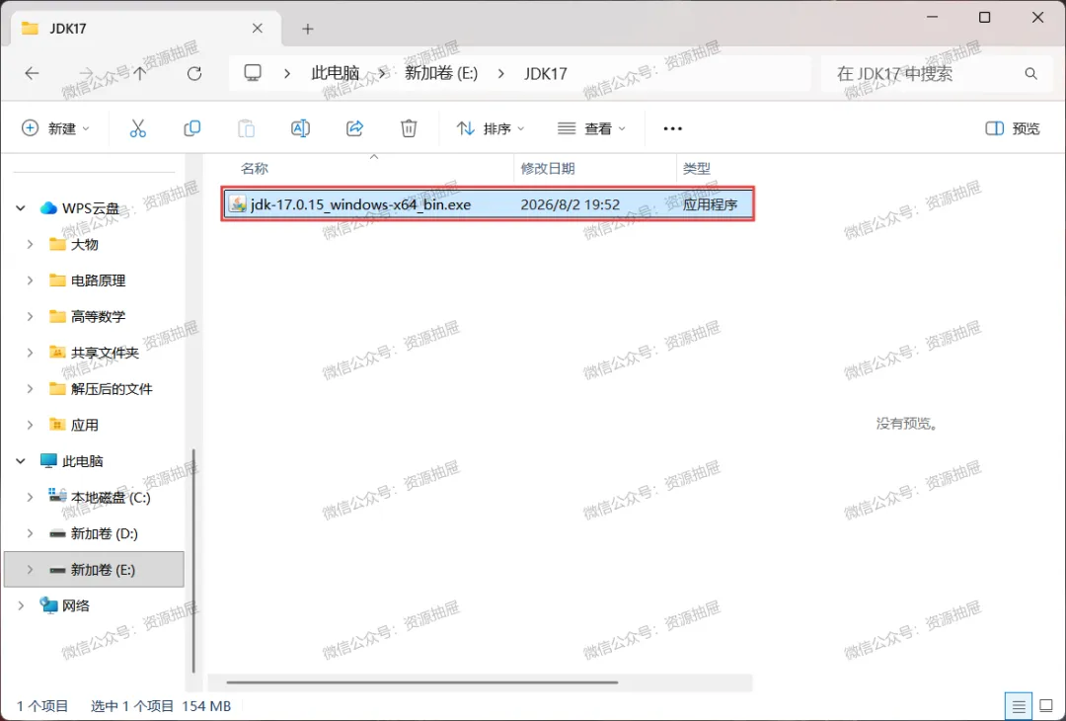
Task: Click the 此电脑 computer icon in sidebar
Action: [x=48, y=461]
